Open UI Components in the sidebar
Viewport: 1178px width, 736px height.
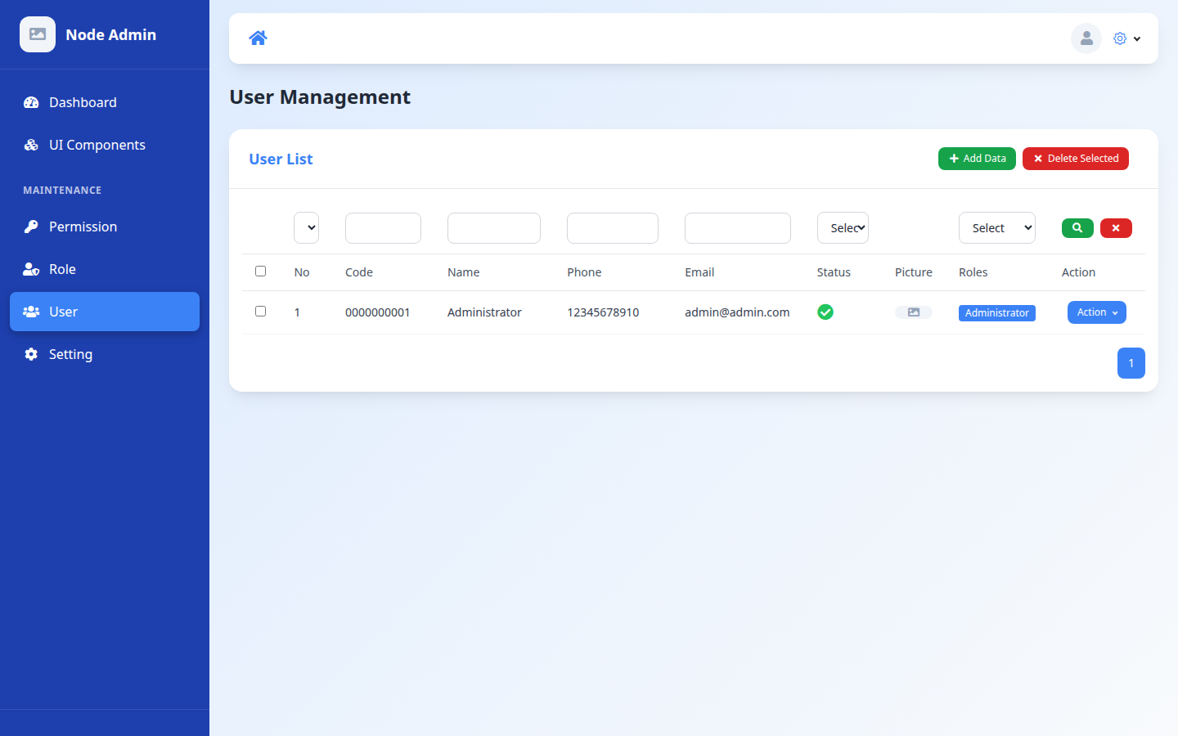pos(105,145)
